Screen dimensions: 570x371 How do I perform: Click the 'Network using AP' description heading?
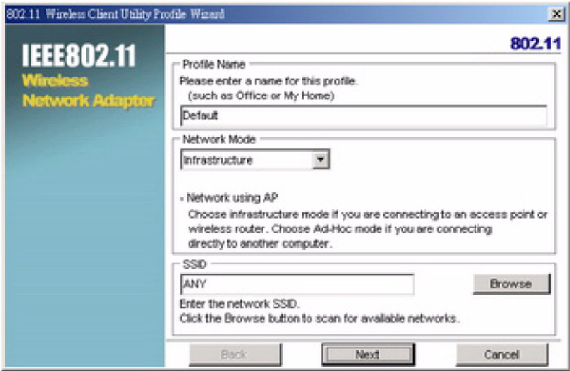232,198
